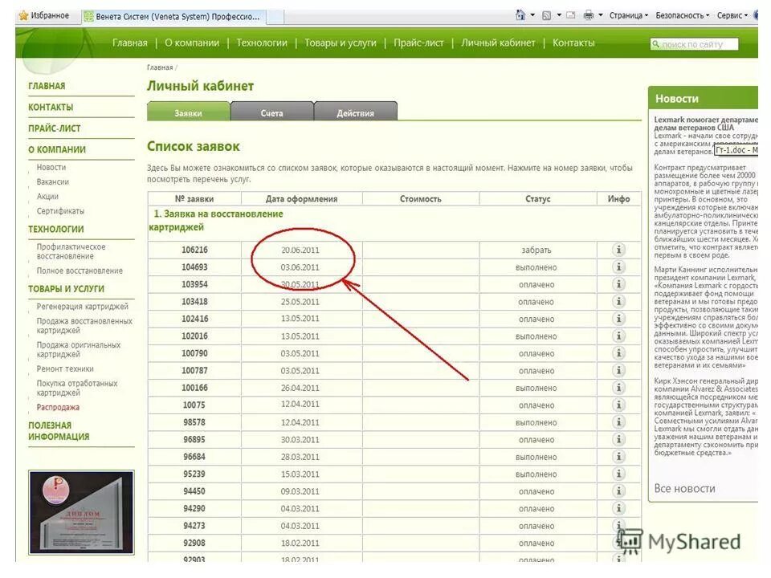Open request number 104693
Screen dimensions: 771x578
pos(194,267)
